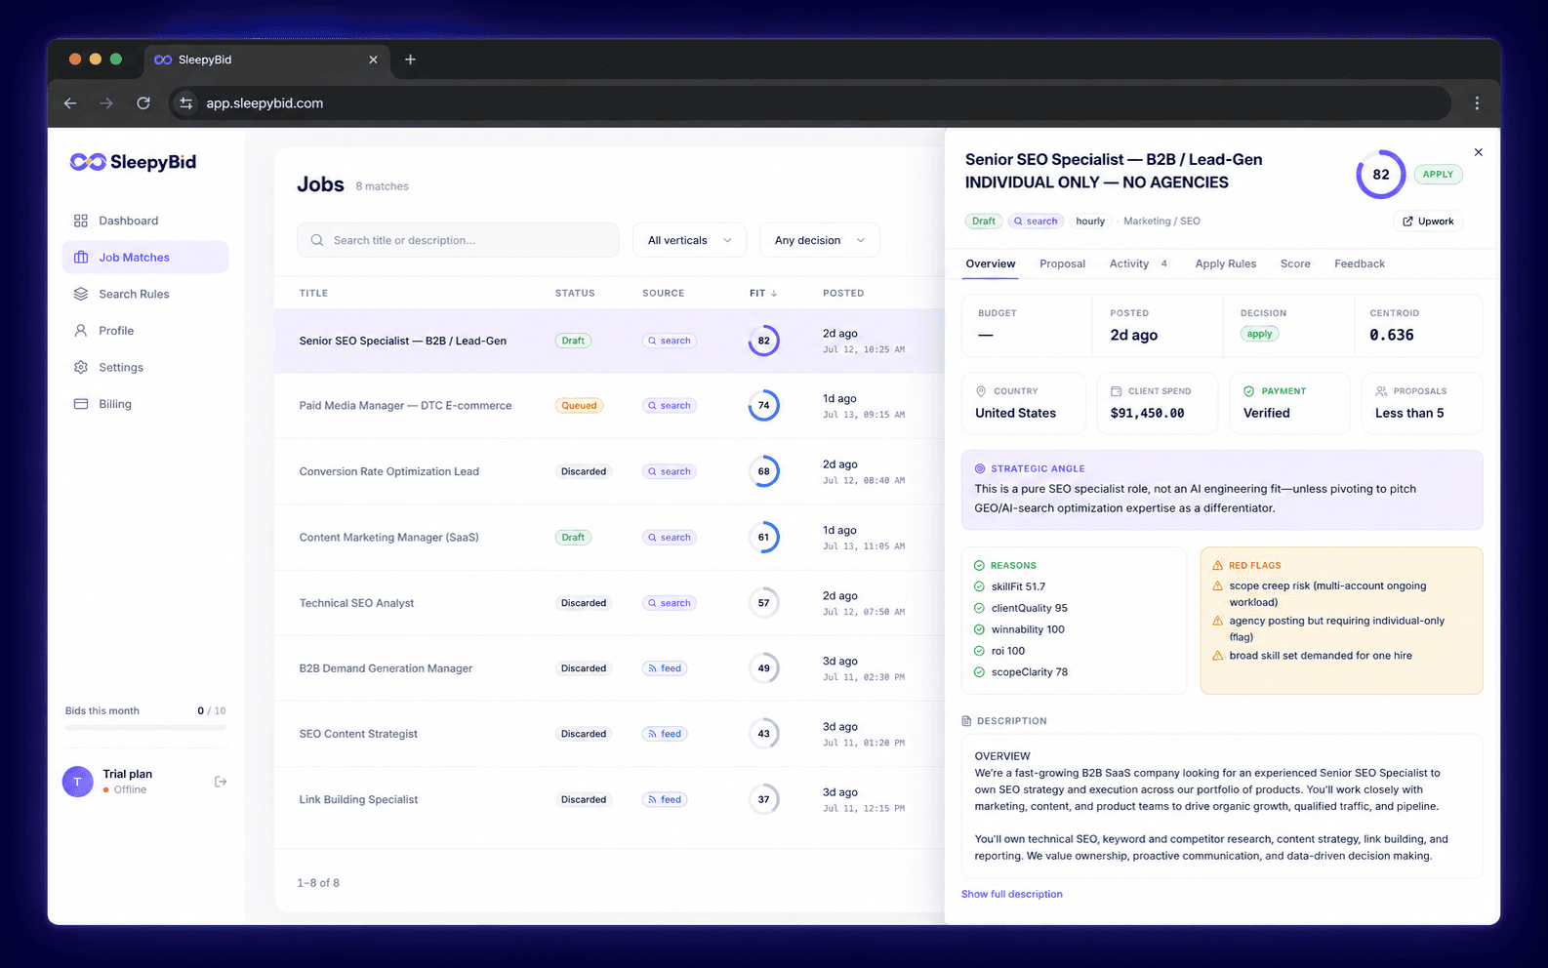
Task: Open the browser three-dot menu
Action: (1477, 103)
